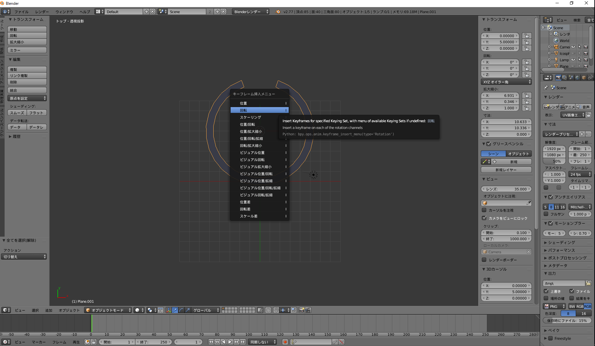Expand the Camera item in outliner
The image size is (595, 346).
549,47
